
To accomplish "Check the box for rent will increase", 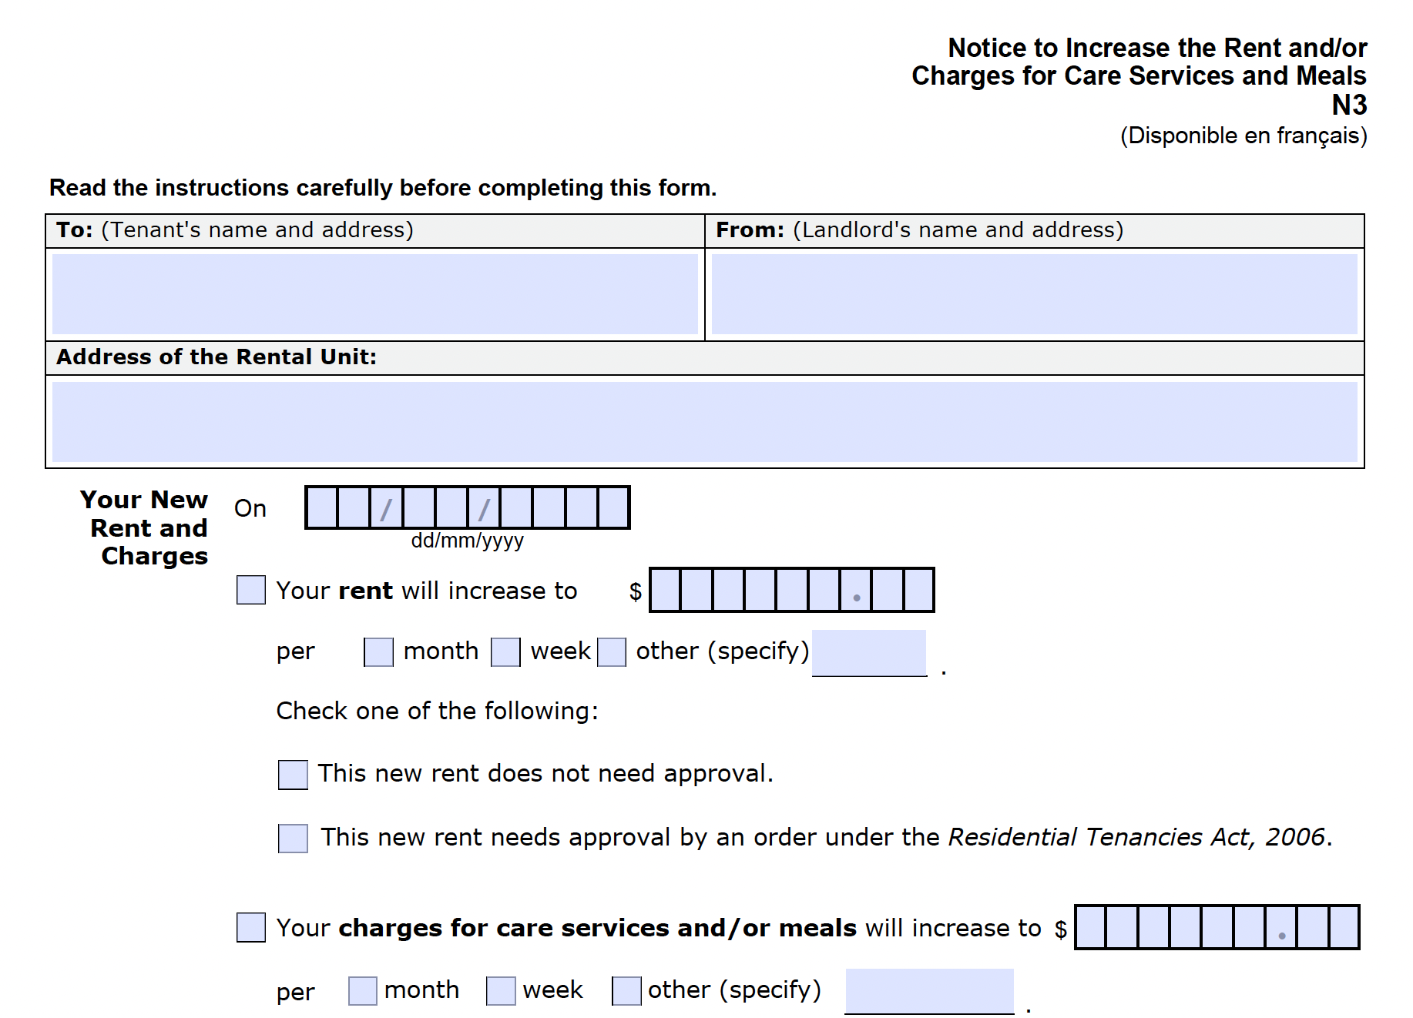I will click(x=250, y=590).
